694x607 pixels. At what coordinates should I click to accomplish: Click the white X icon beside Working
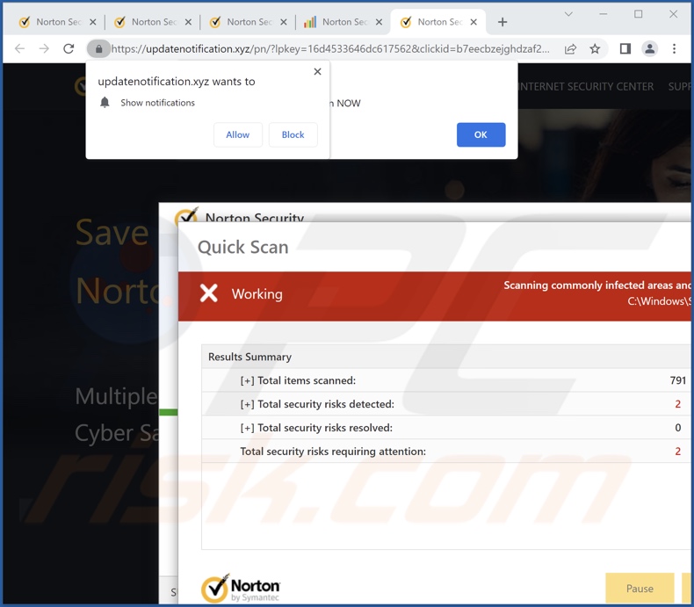point(209,293)
